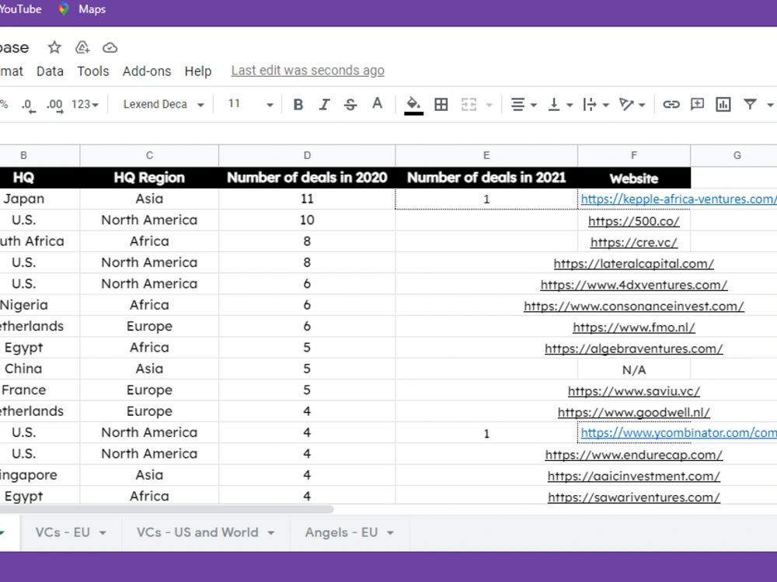Increase decimal places button
Image resolution: width=777 pixels, height=582 pixels.
[54, 105]
